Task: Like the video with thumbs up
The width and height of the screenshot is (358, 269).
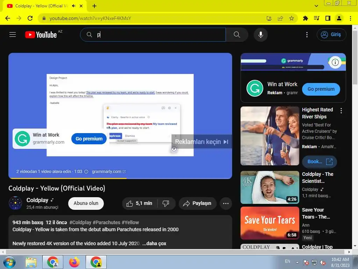Action: 139,204
